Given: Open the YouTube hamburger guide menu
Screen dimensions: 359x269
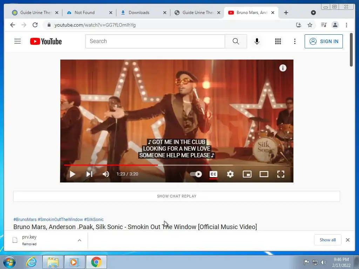Looking at the screenshot, I should 18,41.
